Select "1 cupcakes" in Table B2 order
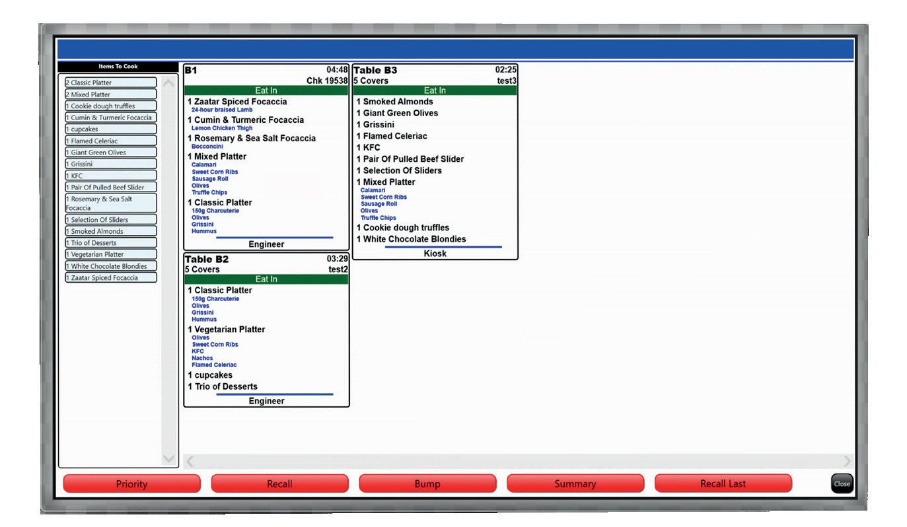Screen dimensions: 907x527 [x=210, y=375]
